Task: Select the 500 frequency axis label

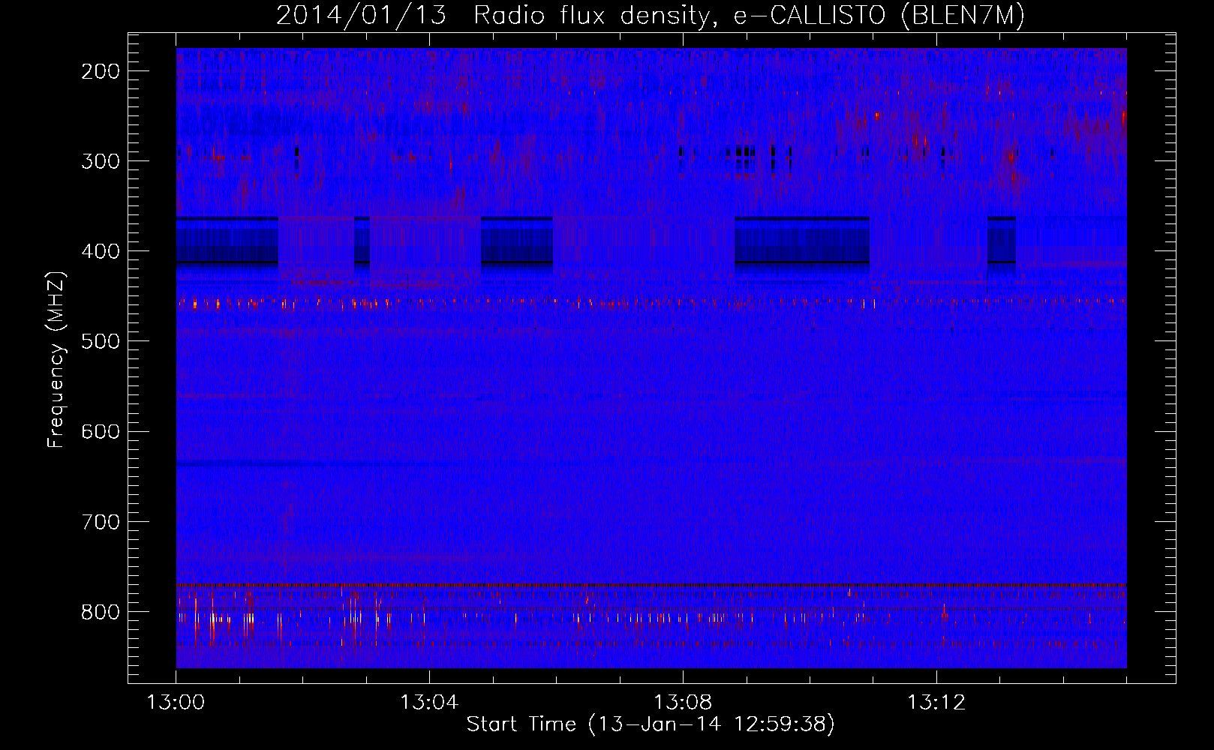Action: 101,341
